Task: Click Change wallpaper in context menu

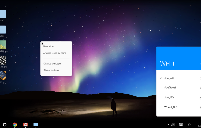Action: (x=53, y=63)
